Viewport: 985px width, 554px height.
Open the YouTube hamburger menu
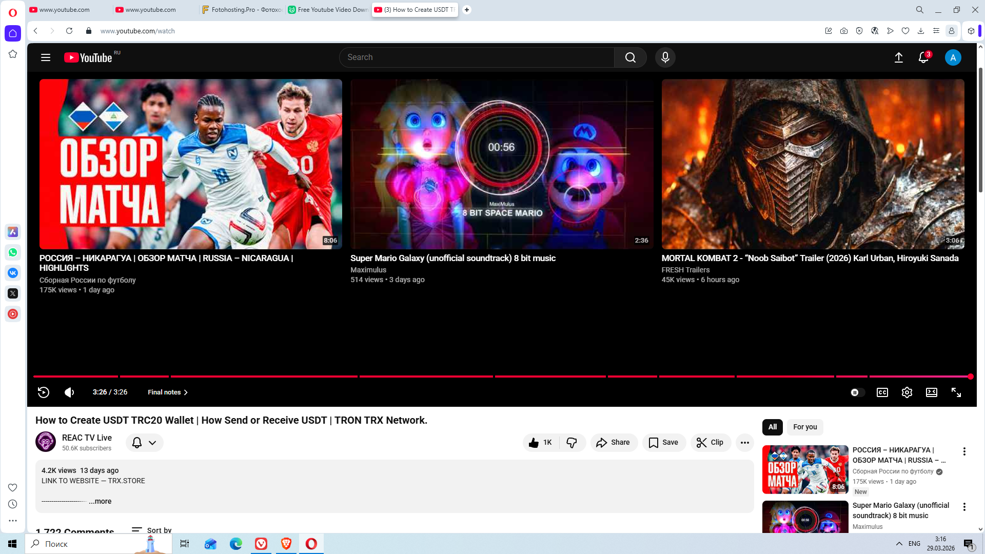(46, 57)
